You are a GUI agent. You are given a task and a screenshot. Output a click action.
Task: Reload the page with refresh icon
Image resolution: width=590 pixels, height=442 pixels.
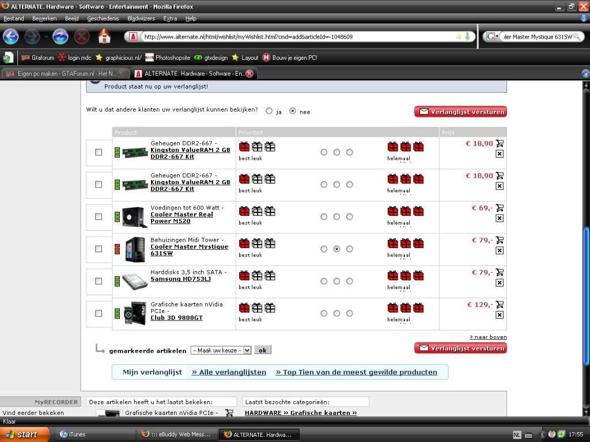coord(60,36)
